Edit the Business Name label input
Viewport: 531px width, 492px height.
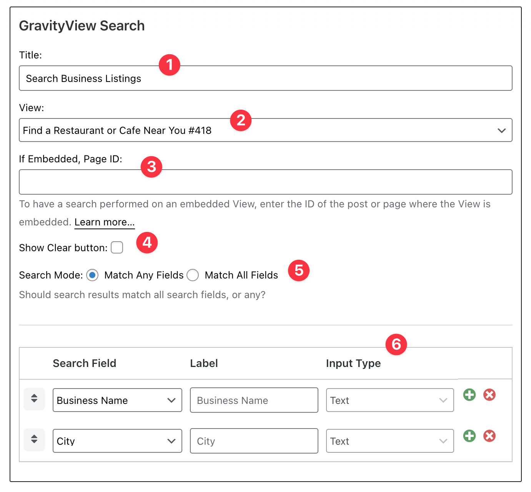[x=253, y=400]
